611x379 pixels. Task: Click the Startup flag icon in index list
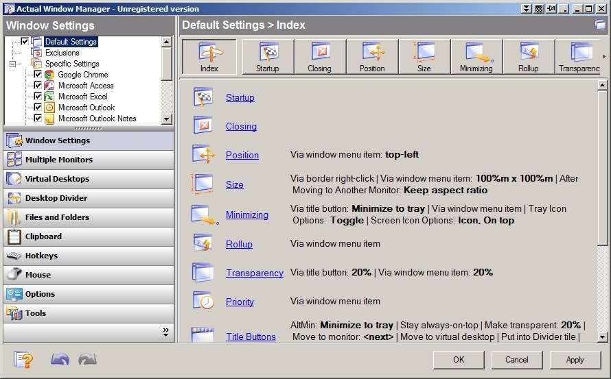pyautogui.click(x=203, y=97)
